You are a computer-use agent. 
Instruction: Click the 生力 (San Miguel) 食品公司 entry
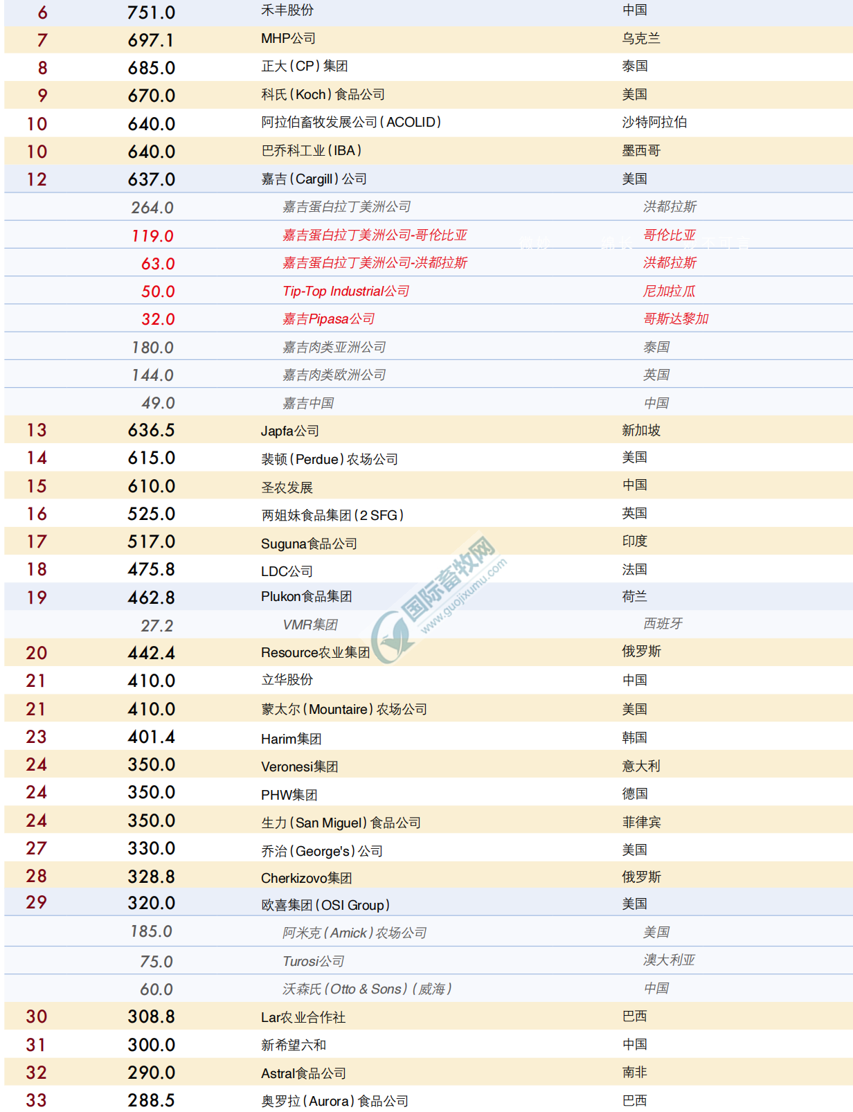341,823
